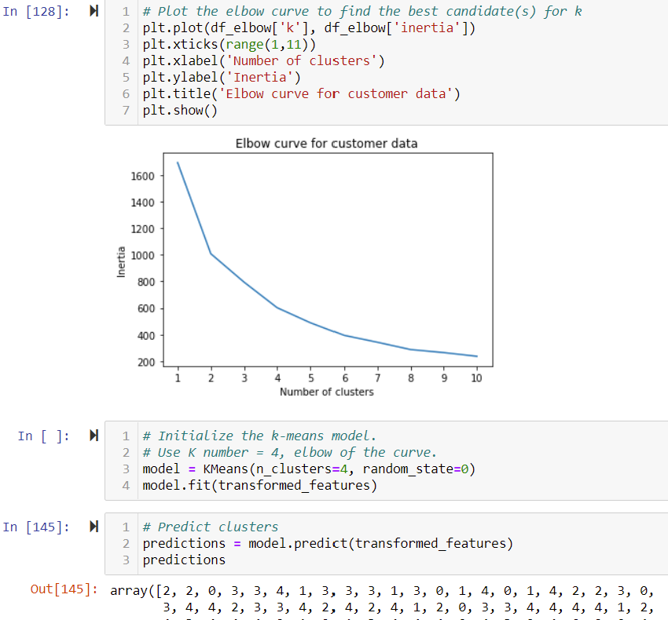Viewport: 668px width, 620px height.
Task: Click the 'predictions' line in cell 145
Action: 184,560
